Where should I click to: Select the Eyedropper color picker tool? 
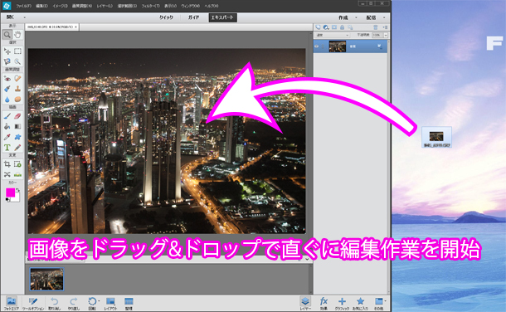coord(7,137)
